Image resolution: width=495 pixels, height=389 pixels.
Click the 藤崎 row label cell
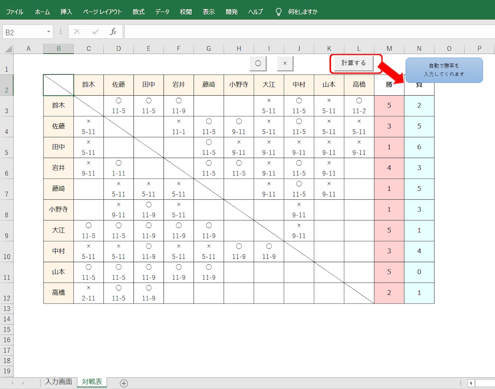click(x=58, y=189)
